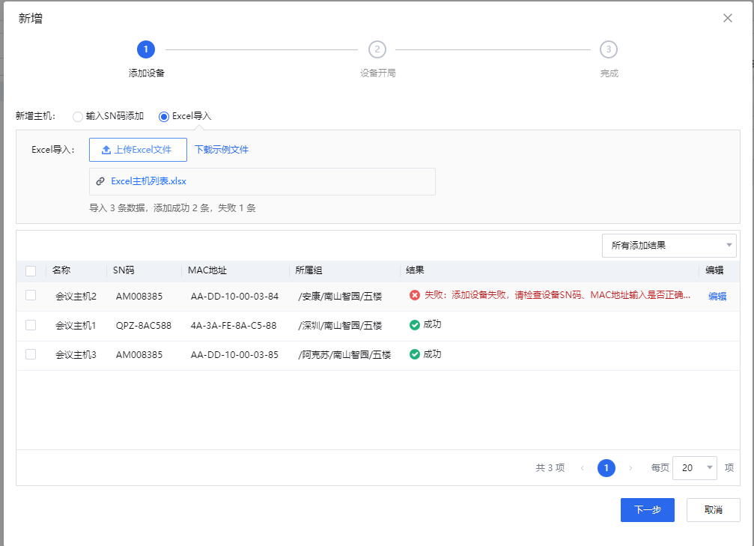This screenshot has width=754, height=546.
Task: Click the link icon beside Excel主机列表.xlsx
Action: pos(100,181)
